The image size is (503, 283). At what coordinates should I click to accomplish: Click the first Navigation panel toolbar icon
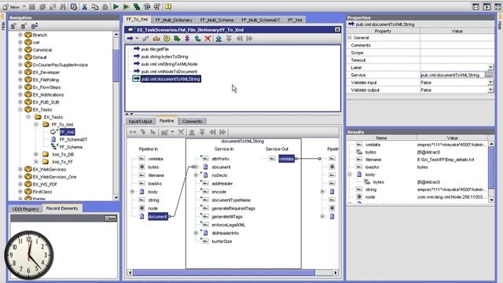point(13,26)
